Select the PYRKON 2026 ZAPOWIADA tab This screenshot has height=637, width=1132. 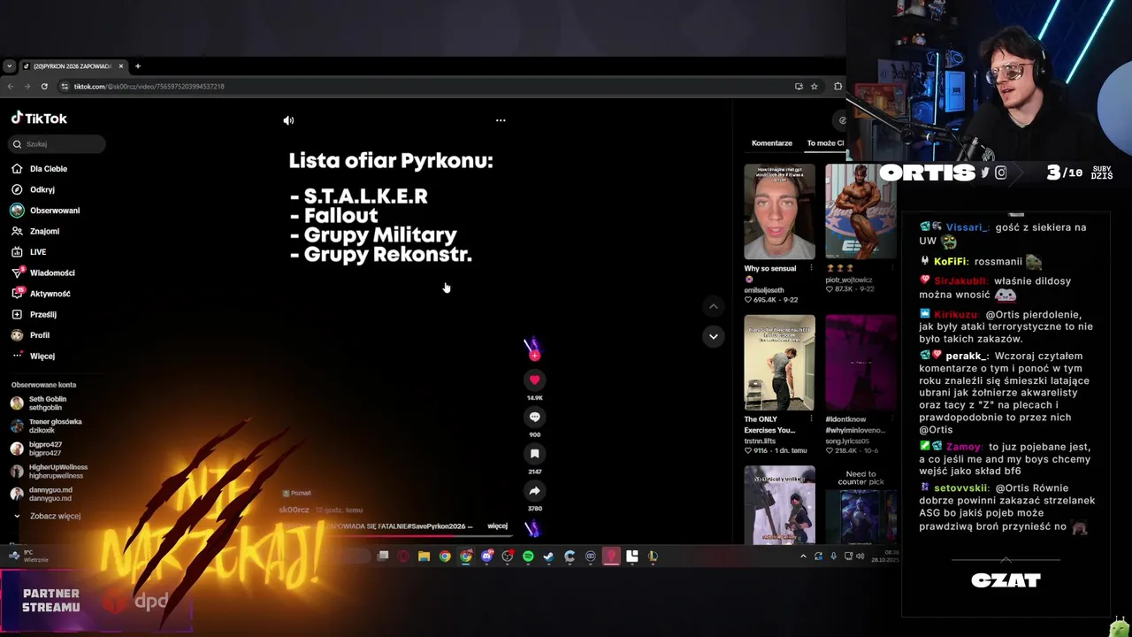coord(73,66)
